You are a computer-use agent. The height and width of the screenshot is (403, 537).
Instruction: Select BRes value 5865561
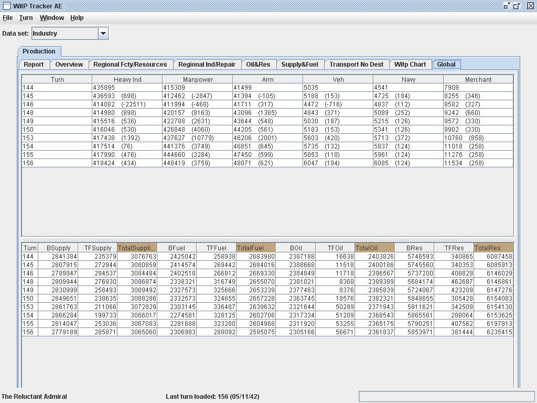coord(414,315)
